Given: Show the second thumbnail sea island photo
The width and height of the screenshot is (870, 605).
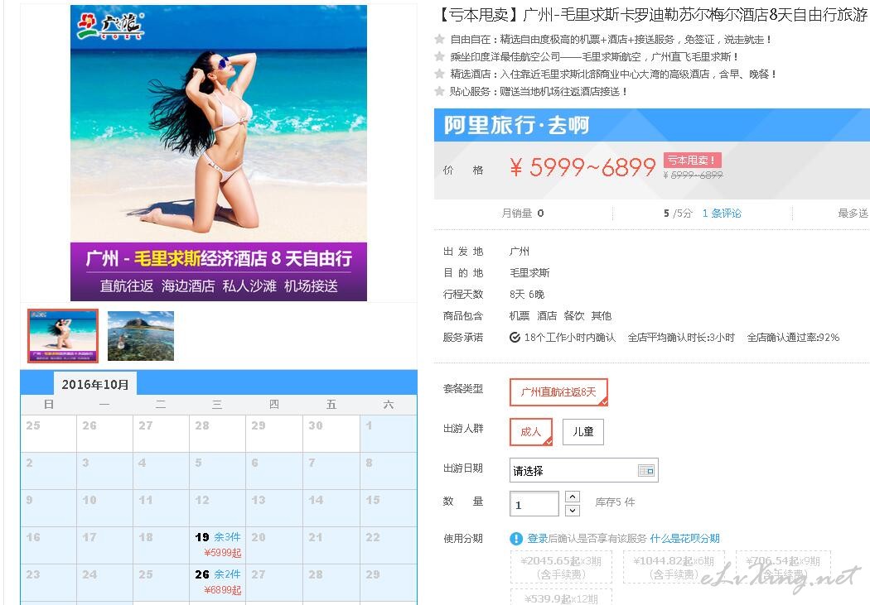Looking at the screenshot, I should [x=140, y=336].
